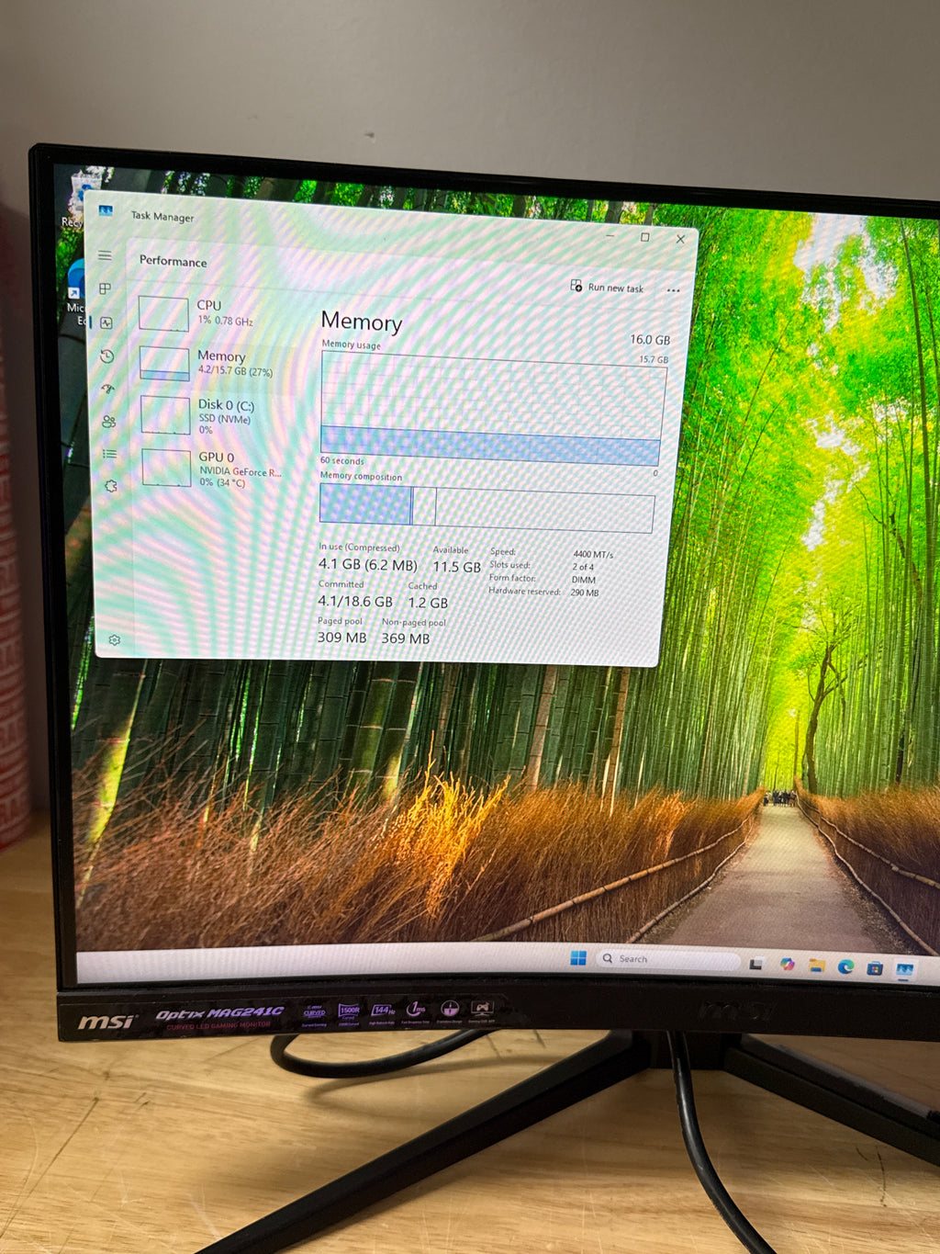This screenshot has height=1254, width=940.
Task: Select the Microsoft Edge desktop shortcut
Action: (x=75, y=292)
